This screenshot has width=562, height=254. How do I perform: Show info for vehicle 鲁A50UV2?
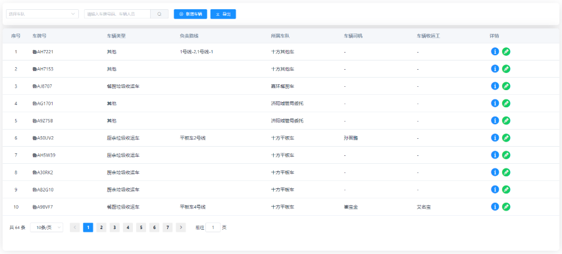(x=495, y=138)
